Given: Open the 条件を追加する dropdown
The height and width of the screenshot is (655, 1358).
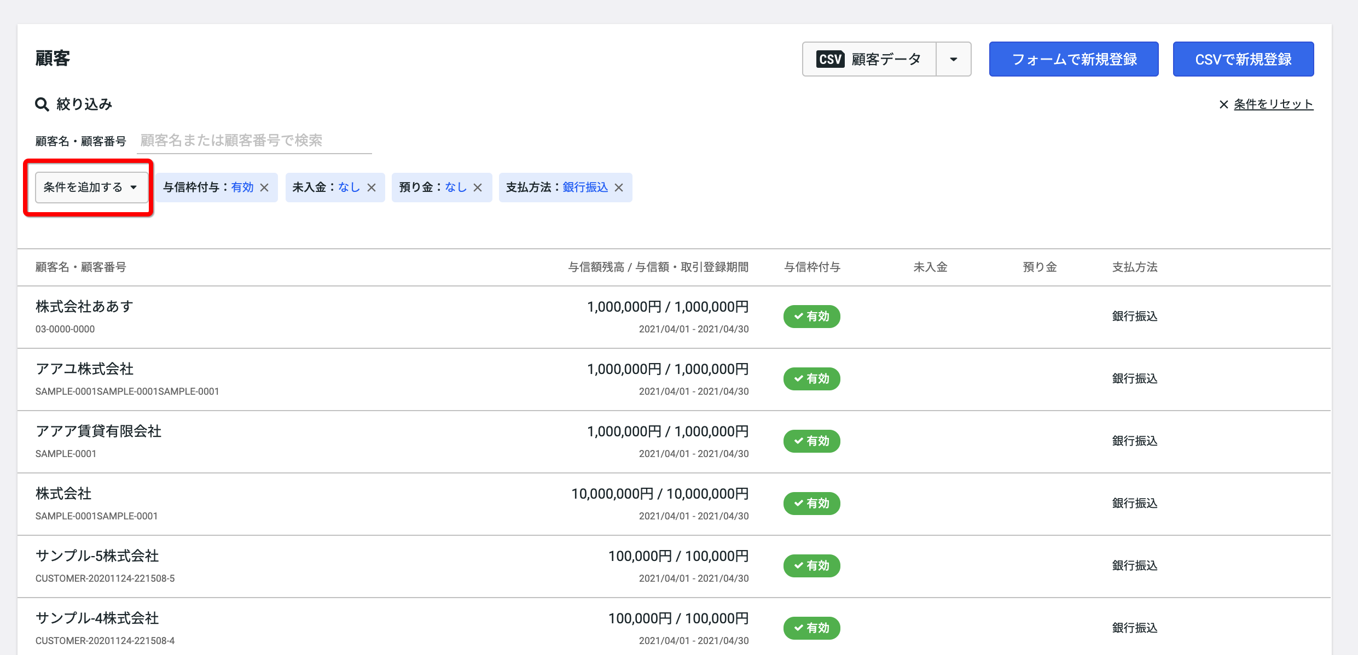Looking at the screenshot, I should click(91, 188).
